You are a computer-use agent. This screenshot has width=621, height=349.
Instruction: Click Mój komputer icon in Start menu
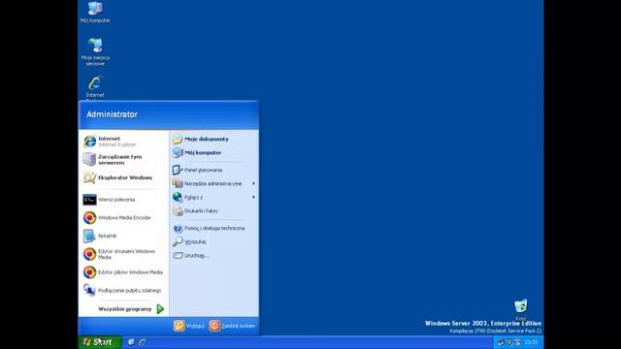coord(178,153)
